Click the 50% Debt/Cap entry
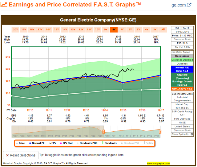Screen dimensions: 197x167 [182, 119]
